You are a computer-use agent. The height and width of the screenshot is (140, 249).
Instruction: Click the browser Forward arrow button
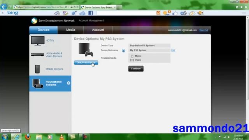(10, 7)
